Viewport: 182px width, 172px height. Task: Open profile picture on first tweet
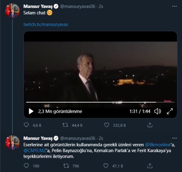(x=12, y=11)
